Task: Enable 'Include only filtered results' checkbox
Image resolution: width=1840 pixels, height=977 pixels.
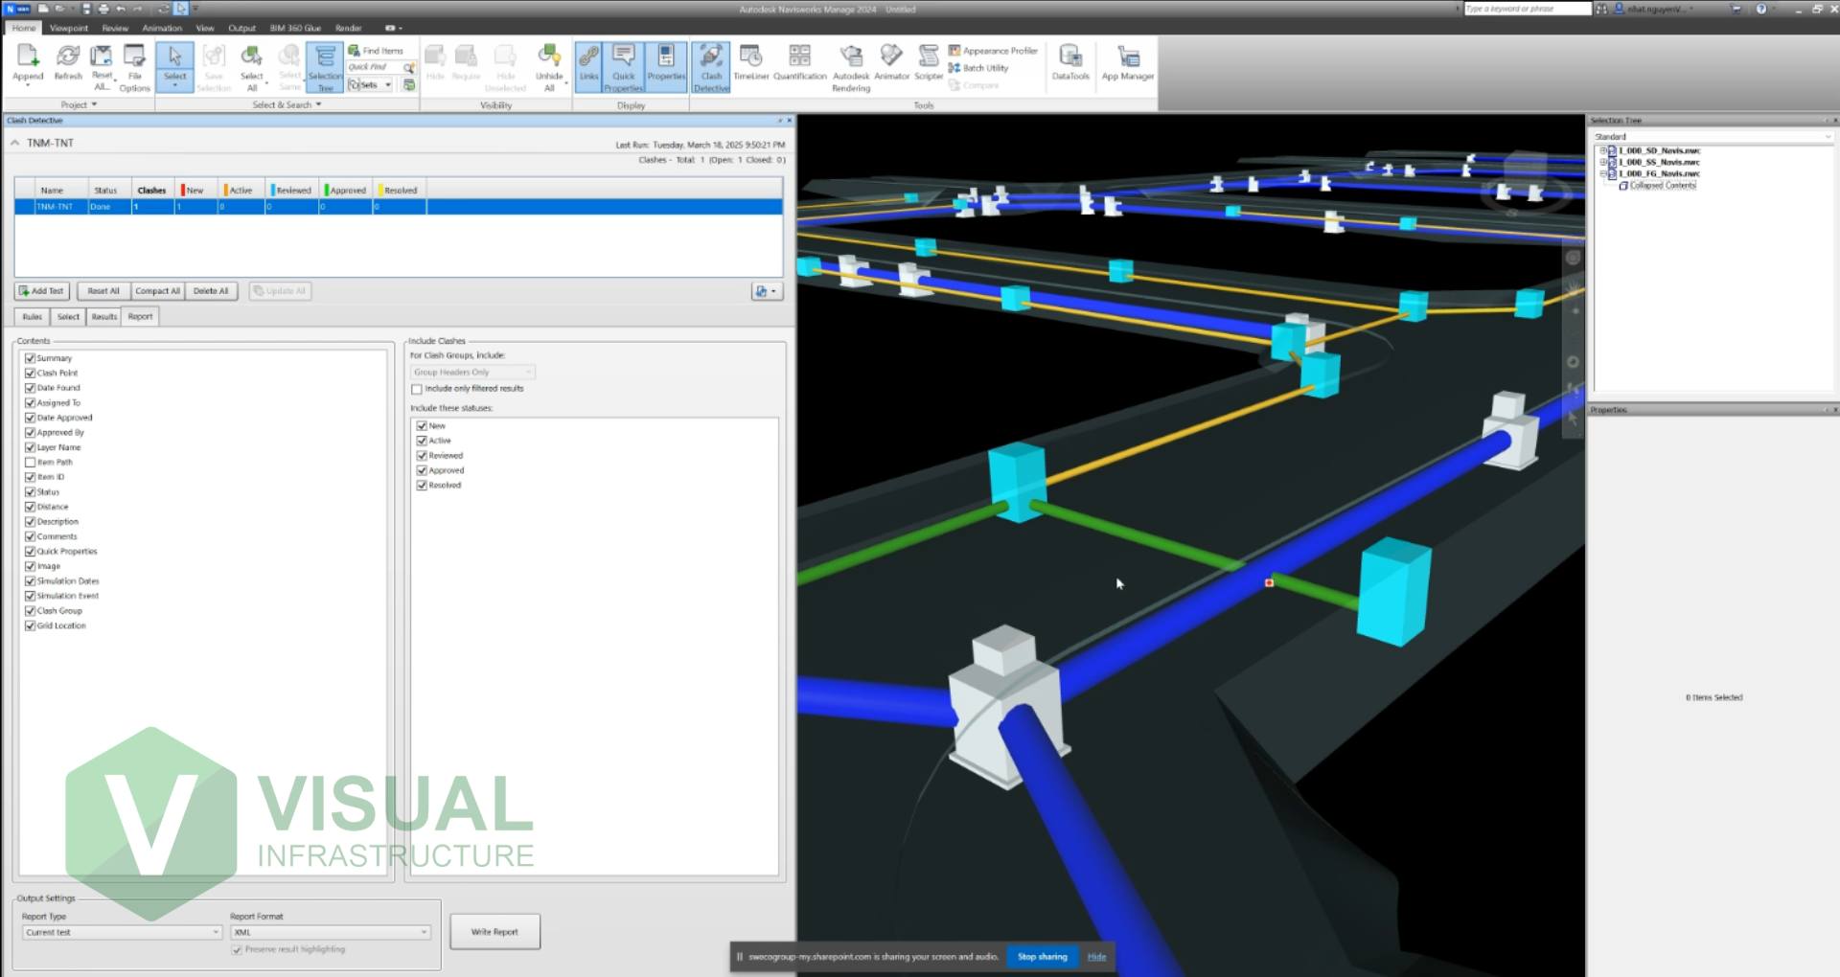Action: point(417,390)
